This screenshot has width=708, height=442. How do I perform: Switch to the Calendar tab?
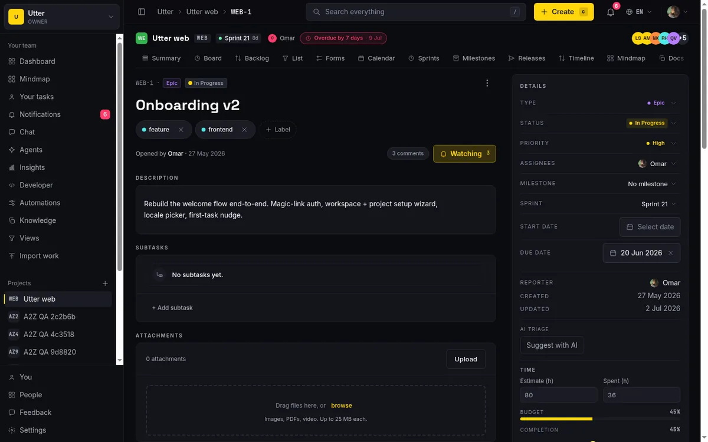coord(376,58)
